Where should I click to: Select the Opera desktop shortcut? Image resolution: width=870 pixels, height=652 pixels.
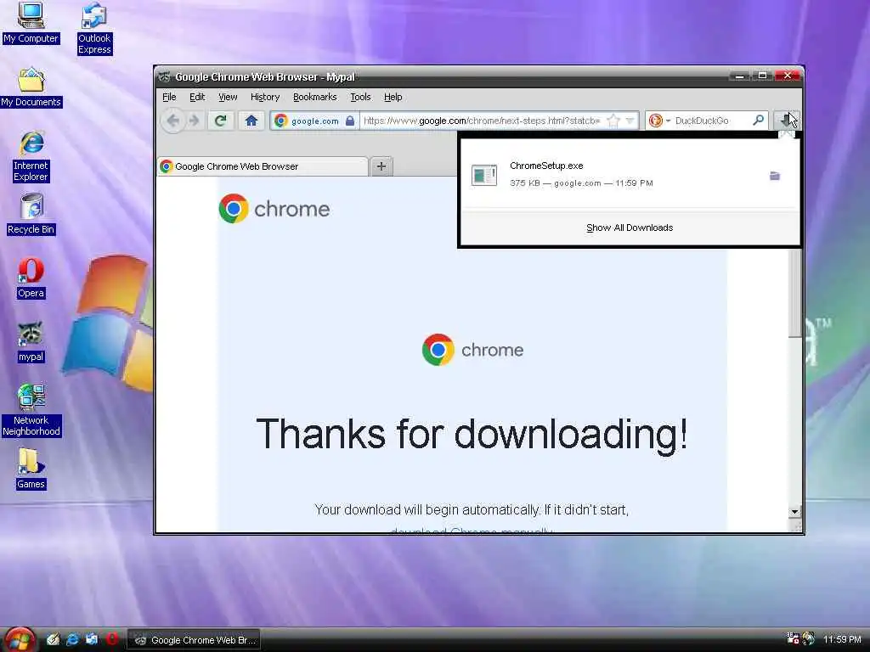[x=31, y=278]
